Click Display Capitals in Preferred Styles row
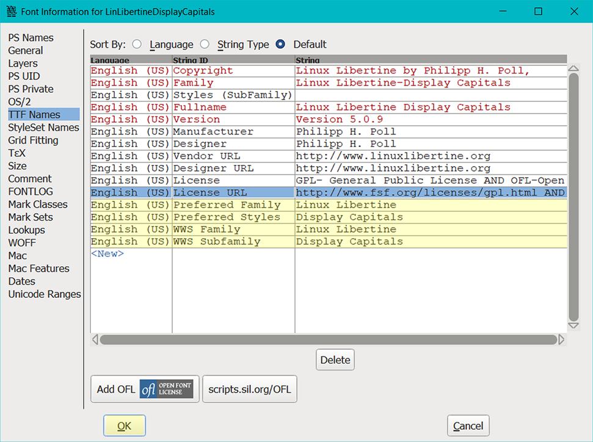Image resolution: width=593 pixels, height=442 pixels. pyautogui.click(x=431, y=217)
